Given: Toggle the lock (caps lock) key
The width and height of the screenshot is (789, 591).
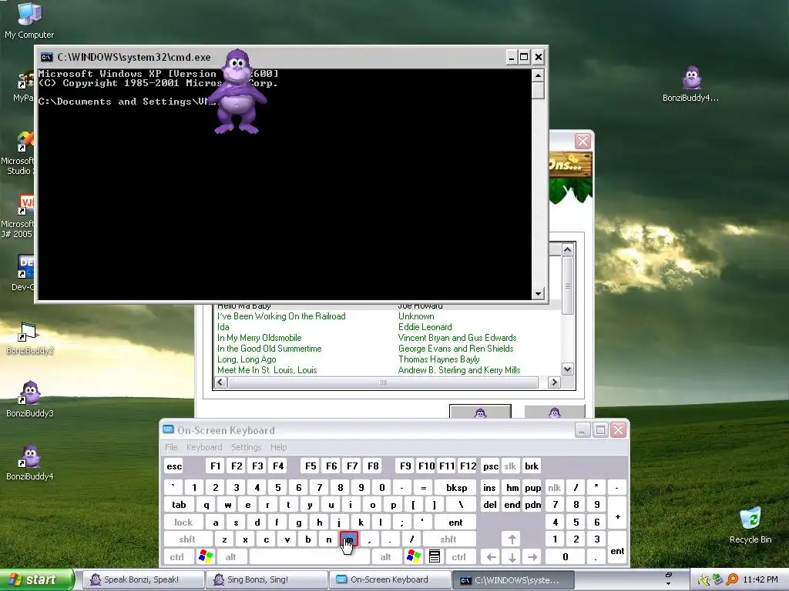Looking at the screenshot, I should (183, 523).
